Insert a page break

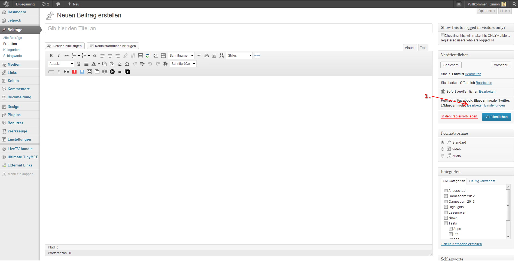pyautogui.click(x=257, y=56)
